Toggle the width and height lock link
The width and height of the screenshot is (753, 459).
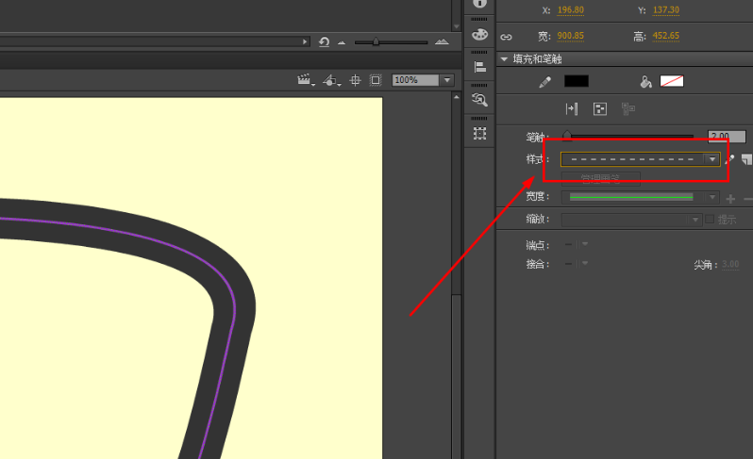(506, 37)
